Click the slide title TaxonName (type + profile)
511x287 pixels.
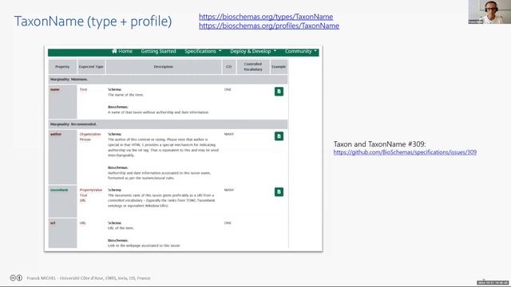click(x=93, y=22)
